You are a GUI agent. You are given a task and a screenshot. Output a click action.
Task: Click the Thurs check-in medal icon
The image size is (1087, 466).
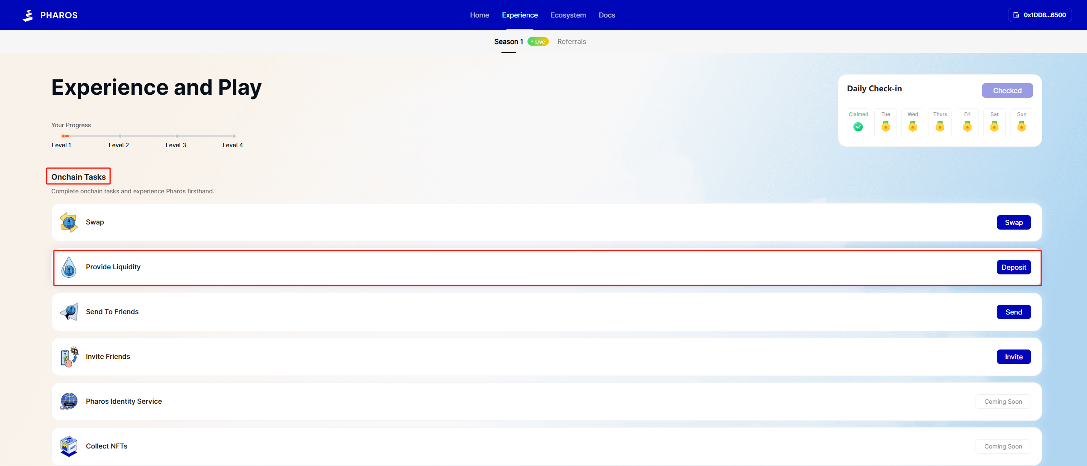tap(940, 127)
